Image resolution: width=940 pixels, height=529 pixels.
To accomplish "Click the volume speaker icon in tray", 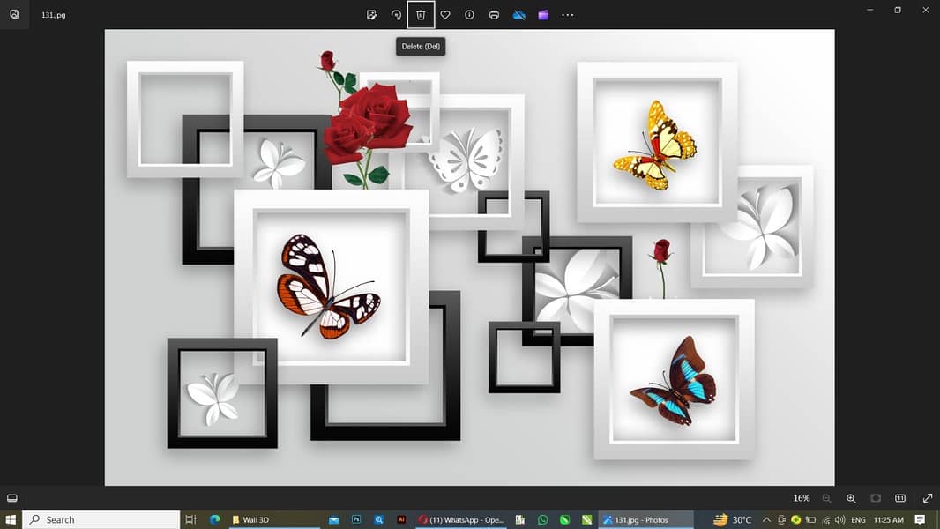I will (839, 519).
